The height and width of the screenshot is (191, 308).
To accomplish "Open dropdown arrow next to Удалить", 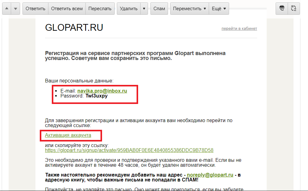I will click(x=144, y=9).
